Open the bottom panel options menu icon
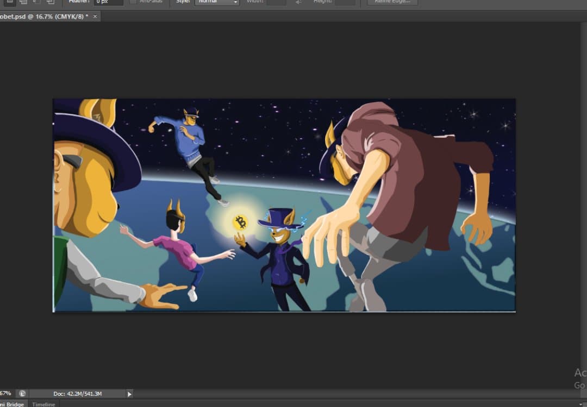 click(x=582, y=404)
